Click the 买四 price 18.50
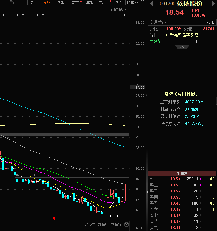This screenshot has height=231, width=217. pos(175,197)
